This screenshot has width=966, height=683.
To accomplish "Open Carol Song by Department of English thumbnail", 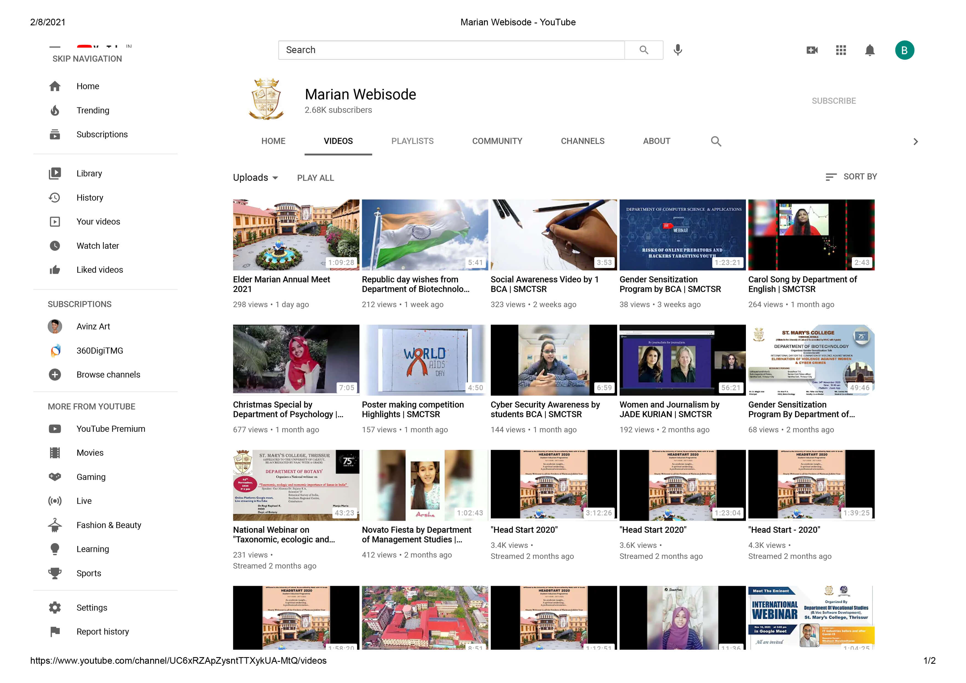I will click(x=811, y=235).
